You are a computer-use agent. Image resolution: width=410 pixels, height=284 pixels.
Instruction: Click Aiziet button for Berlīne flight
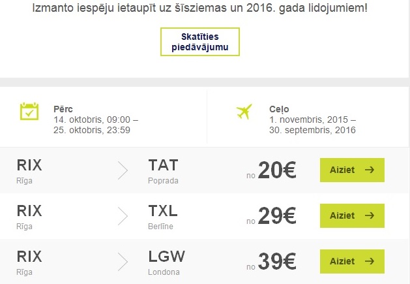point(352,215)
